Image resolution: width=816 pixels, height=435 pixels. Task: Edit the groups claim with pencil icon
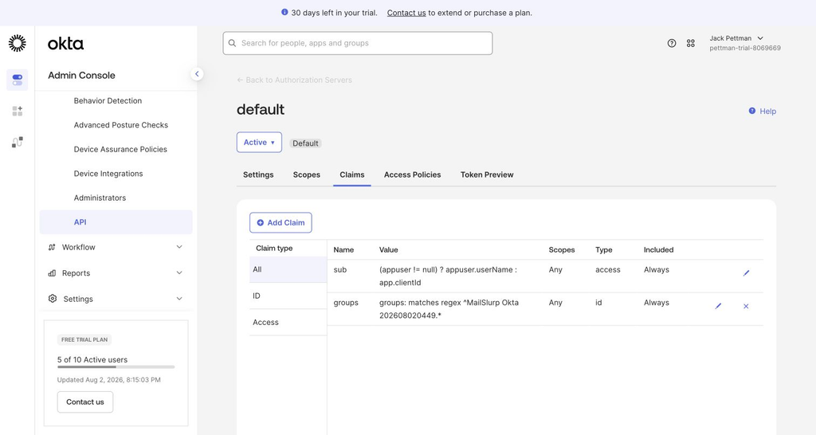[x=718, y=306]
